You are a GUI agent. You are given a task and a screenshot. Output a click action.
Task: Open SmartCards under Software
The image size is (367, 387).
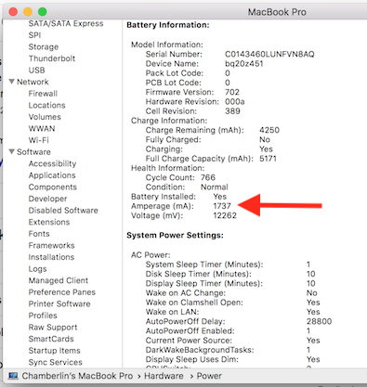point(51,339)
